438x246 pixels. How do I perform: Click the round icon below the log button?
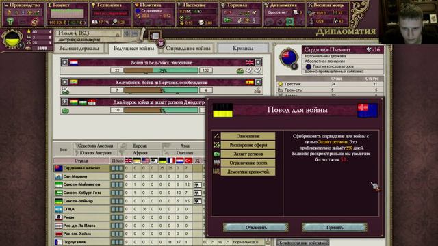click(x=162, y=44)
